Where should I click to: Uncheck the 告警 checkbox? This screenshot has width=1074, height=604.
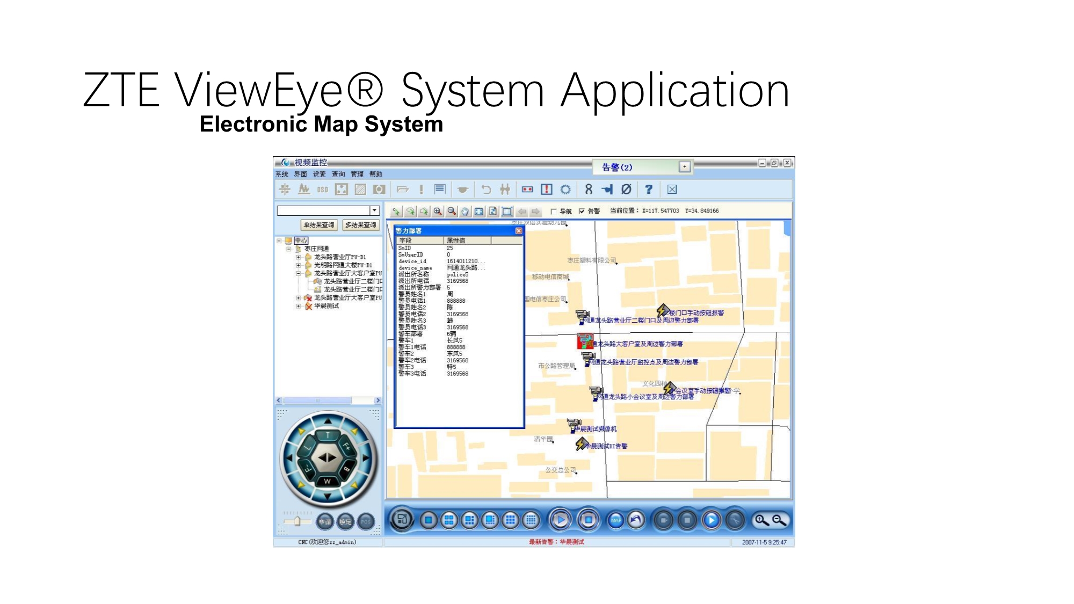[x=582, y=211]
